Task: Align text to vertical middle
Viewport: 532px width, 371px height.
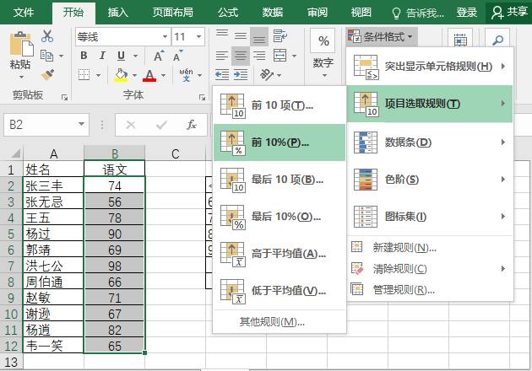Action: click(x=240, y=36)
